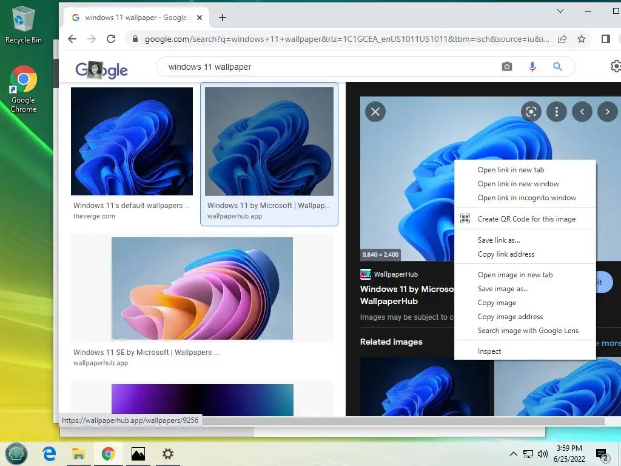The image size is (621, 466).
Task: Select Google Chrome desktop shortcut
Action: (x=24, y=90)
